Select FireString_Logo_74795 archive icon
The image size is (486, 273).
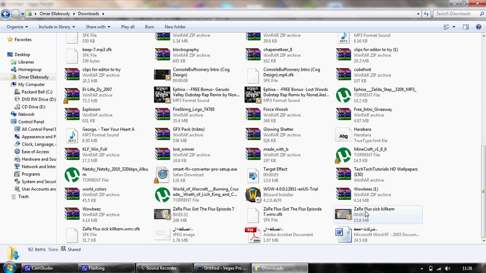pos(163,114)
